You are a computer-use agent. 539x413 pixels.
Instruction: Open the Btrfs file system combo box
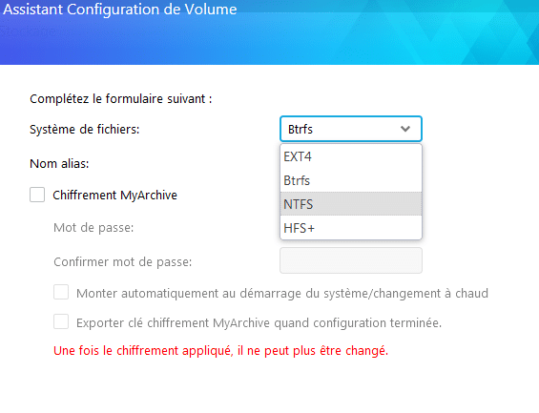(351, 129)
